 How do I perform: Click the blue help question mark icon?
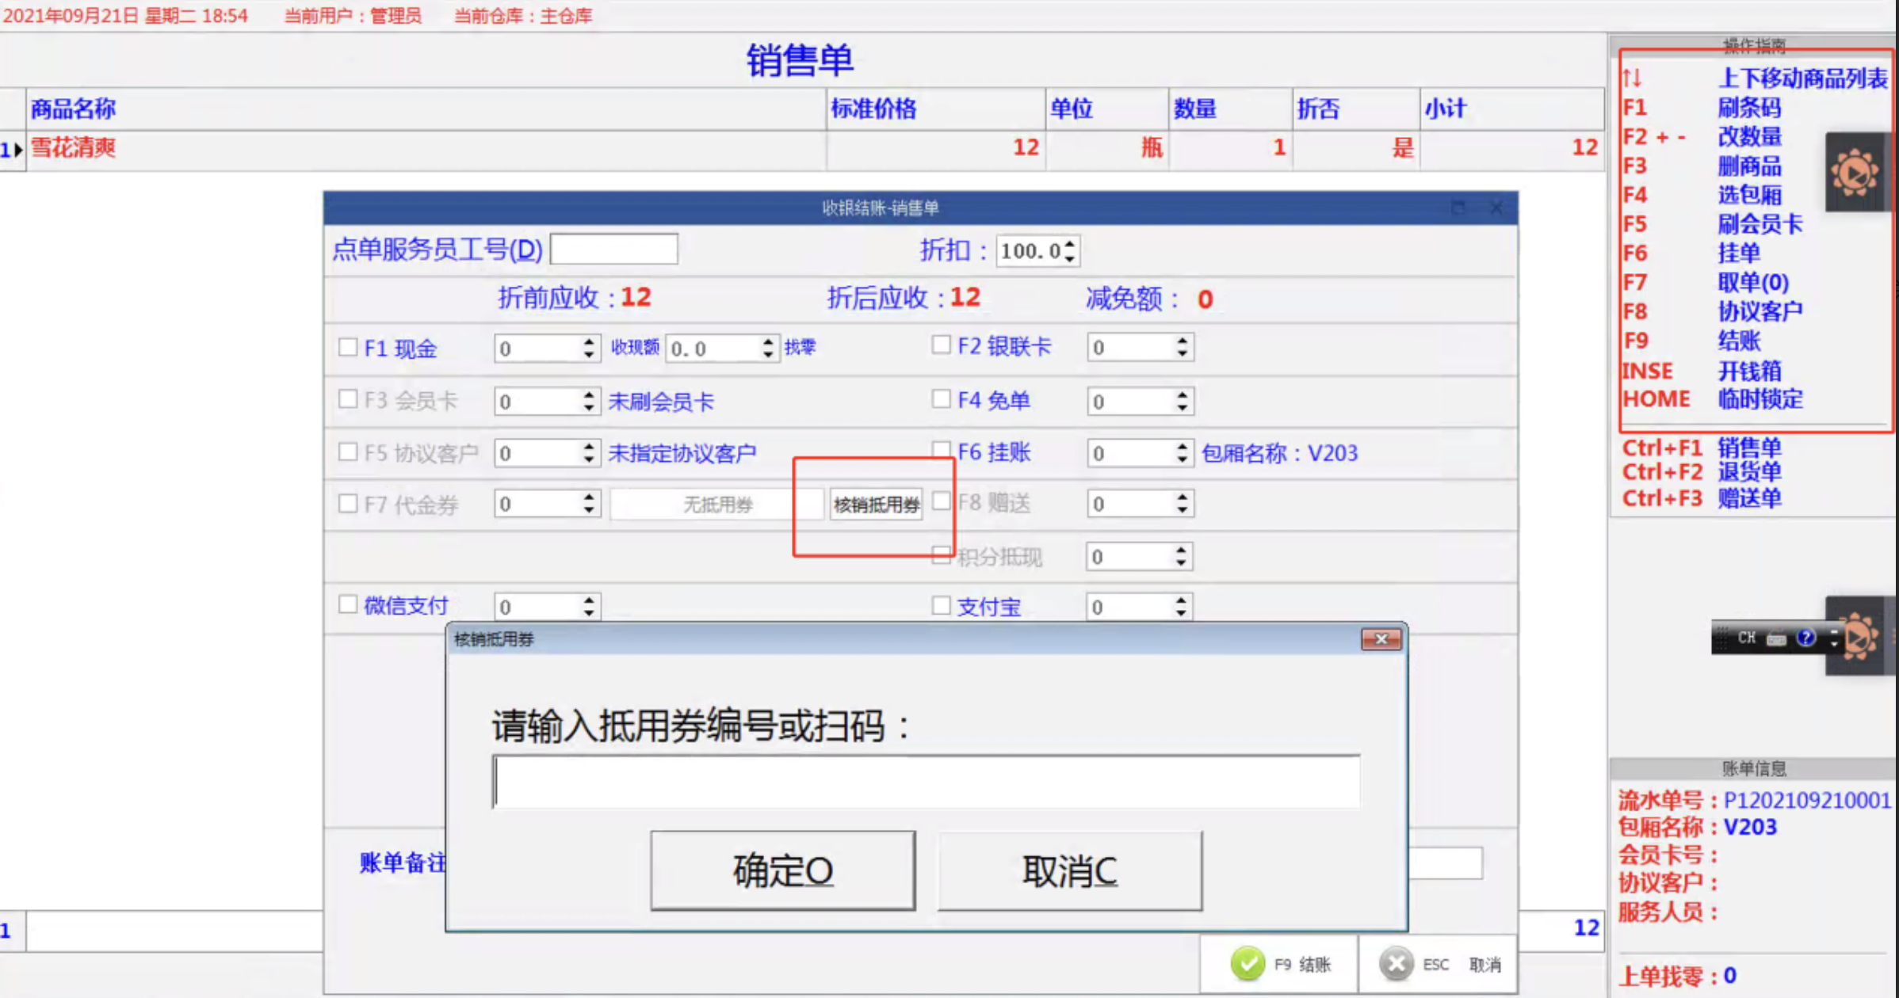(x=1806, y=638)
